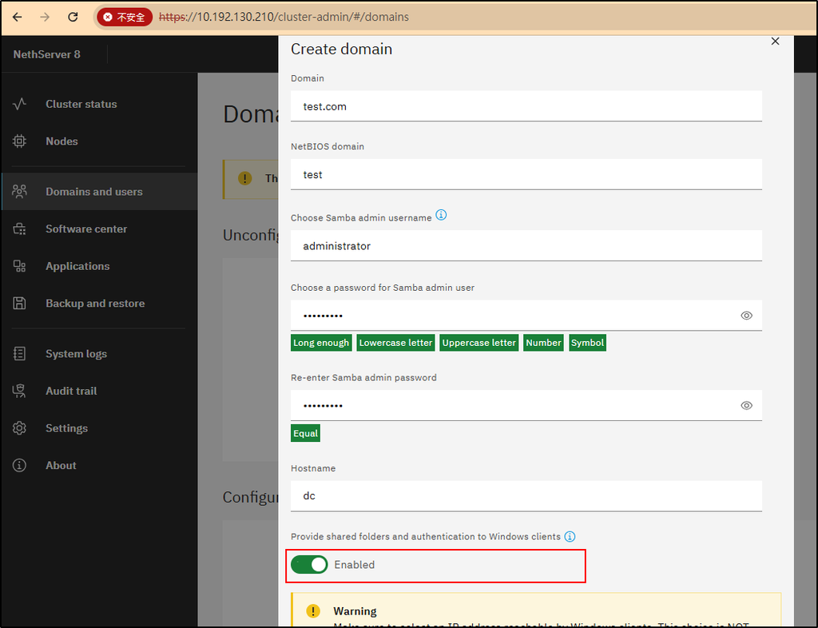
Task: Open Software center page
Action: [x=99, y=229]
